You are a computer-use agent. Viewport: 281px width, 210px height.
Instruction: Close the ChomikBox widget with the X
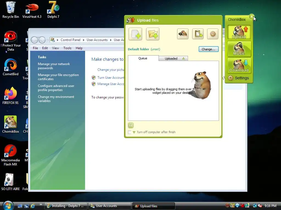251,17
